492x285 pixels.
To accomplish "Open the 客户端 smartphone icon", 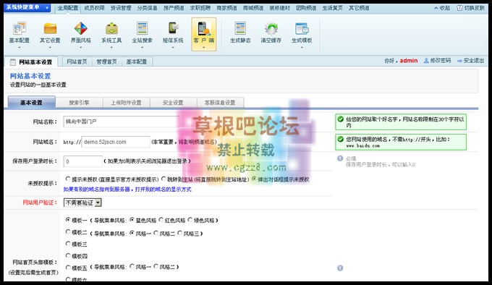I will pyautogui.click(x=204, y=28).
